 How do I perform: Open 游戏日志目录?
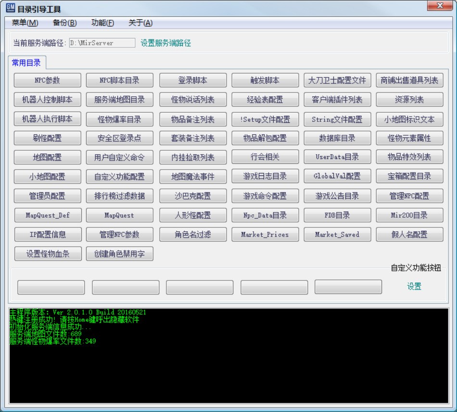point(265,176)
